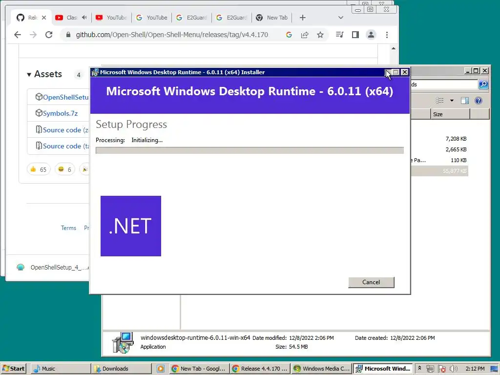The height and width of the screenshot is (375, 500).
Task: Select the 2,665 KB file row
Action: pos(439,149)
